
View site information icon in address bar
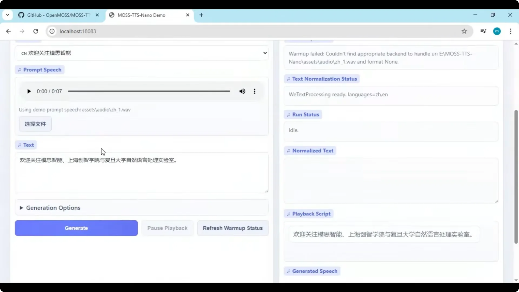coord(52,31)
